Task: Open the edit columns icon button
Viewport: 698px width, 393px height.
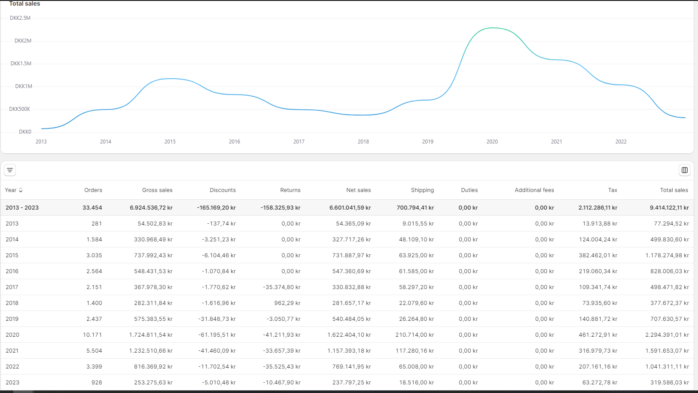Action: (684, 171)
